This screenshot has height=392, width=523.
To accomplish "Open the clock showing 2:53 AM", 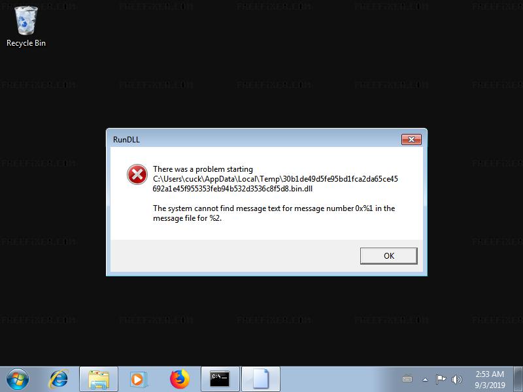I will pyautogui.click(x=490, y=380).
